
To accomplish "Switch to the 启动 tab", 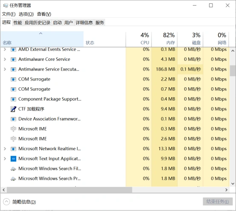I will tap(57, 23).
